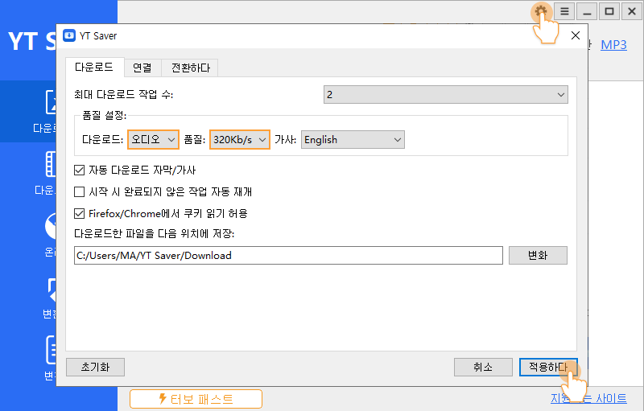Switch to the 다운로드 tab
The image size is (644, 411).
pos(94,68)
